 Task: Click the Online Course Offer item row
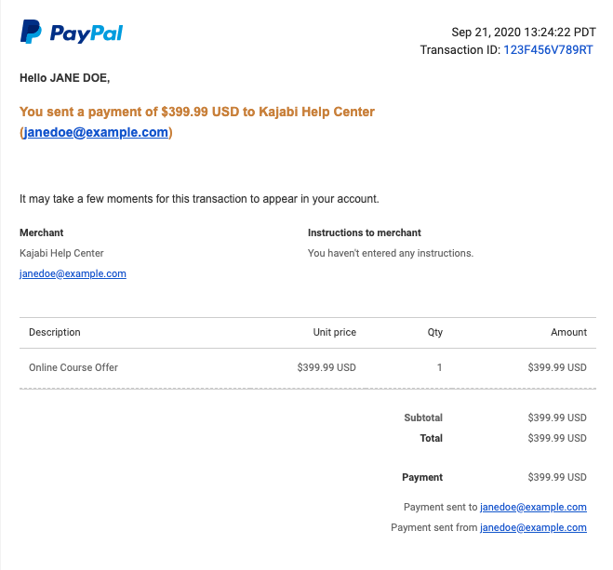click(x=308, y=367)
